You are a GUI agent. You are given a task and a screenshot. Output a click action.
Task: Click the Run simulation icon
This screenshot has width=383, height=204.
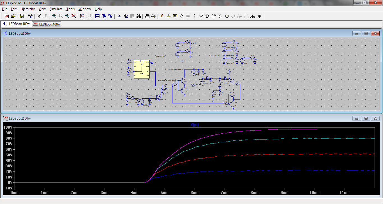(39, 16)
